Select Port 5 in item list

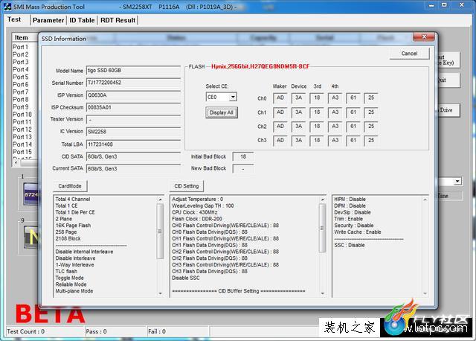click(20, 77)
